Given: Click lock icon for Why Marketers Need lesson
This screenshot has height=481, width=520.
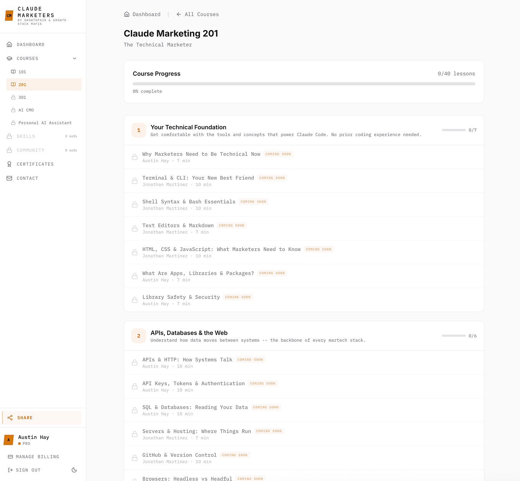Looking at the screenshot, I should coord(135,157).
